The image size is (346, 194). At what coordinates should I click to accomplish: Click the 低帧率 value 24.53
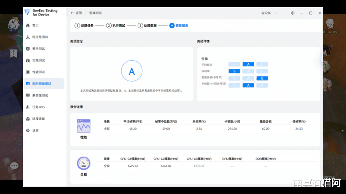click(x=299, y=129)
